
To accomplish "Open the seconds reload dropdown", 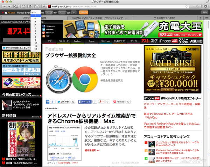I will [62, 13].
